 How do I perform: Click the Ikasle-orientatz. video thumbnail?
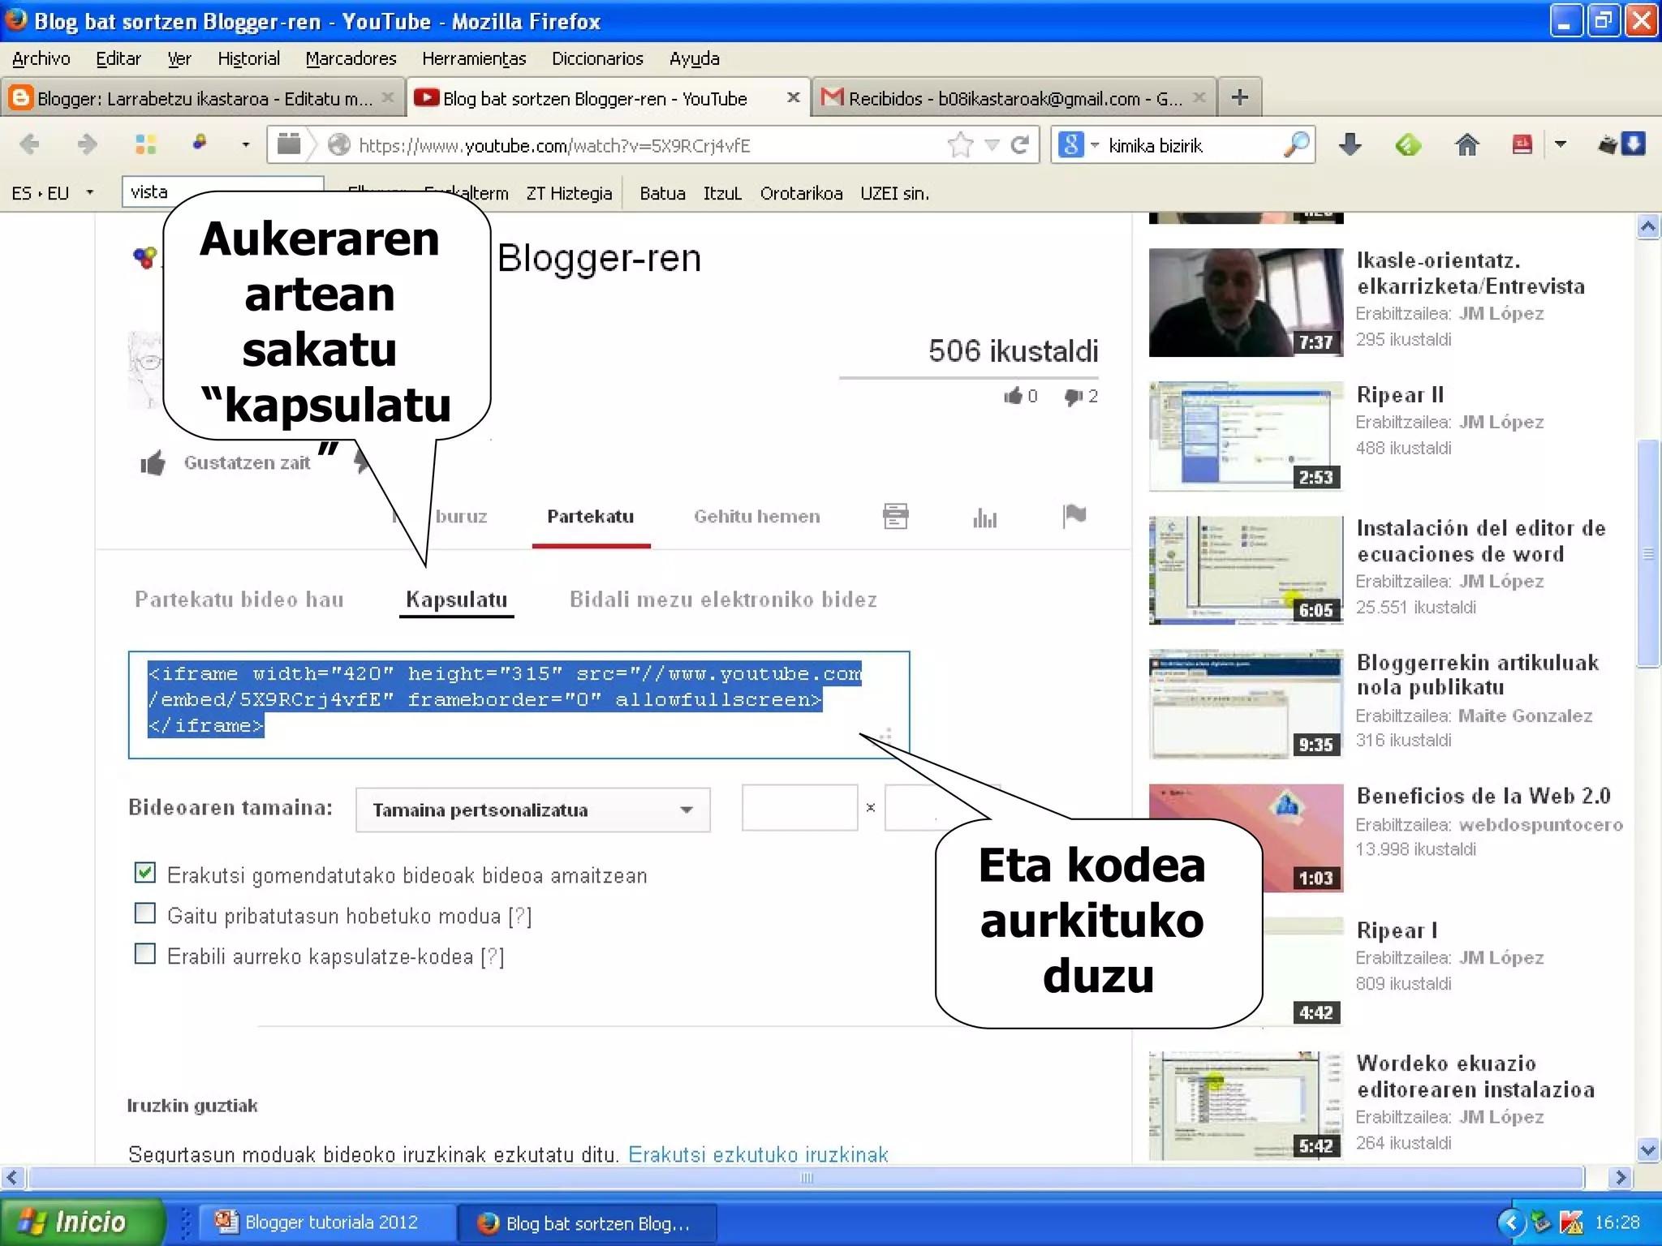[1246, 303]
